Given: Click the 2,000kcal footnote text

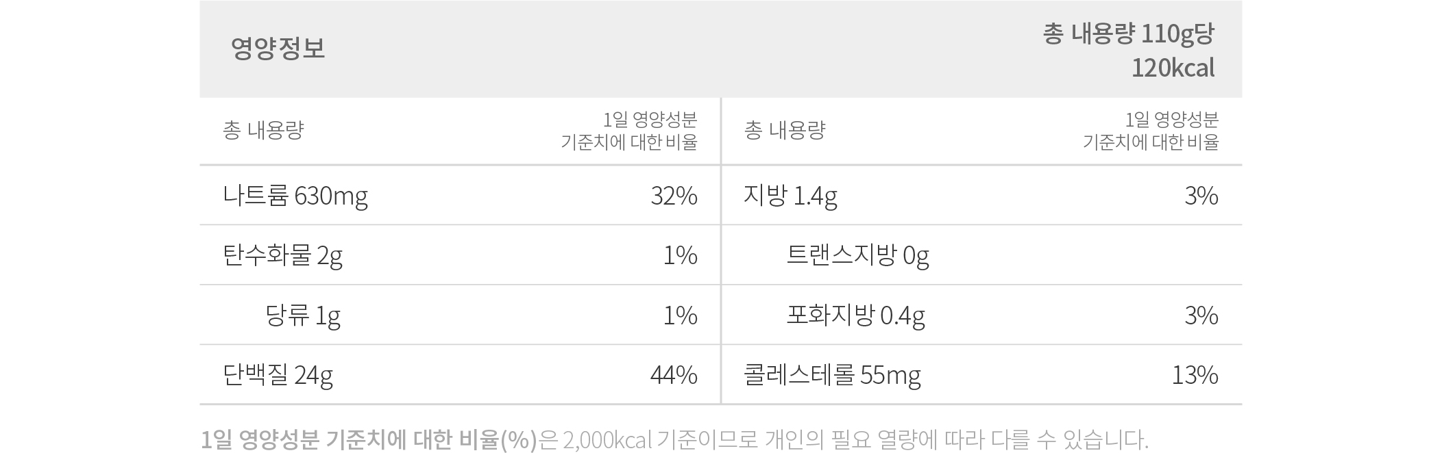Looking at the screenshot, I should coord(607,439).
